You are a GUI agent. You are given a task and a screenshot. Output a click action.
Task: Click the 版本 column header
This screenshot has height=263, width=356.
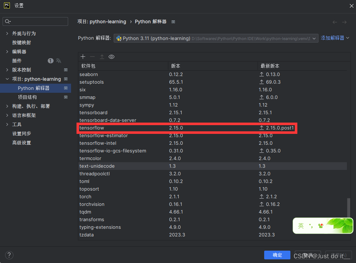coord(213,66)
